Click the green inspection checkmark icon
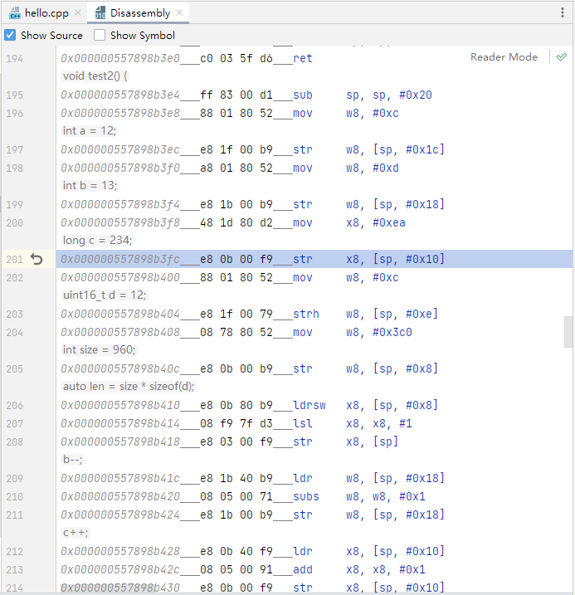Screen dimensions: 575x595 tap(562, 57)
